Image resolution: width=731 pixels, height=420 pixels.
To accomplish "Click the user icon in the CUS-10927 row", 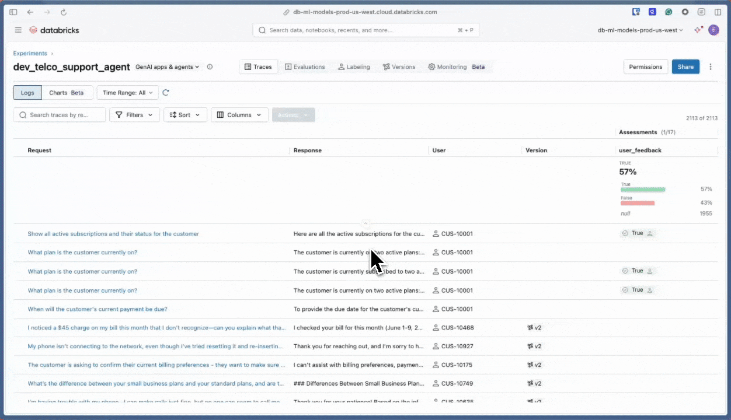I will 436,346.
